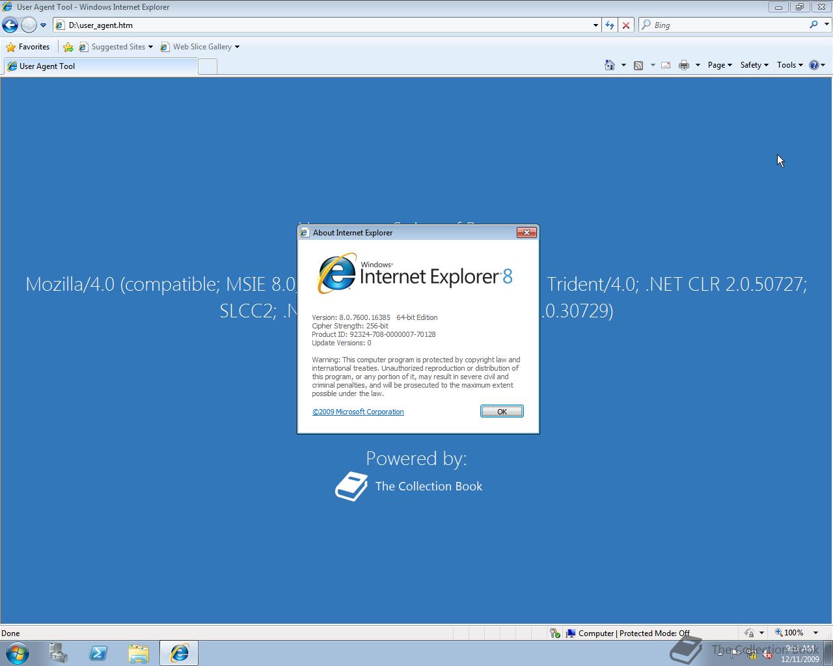The image size is (833, 666).
Task: Click the Product ID text line
Action: pyautogui.click(x=374, y=334)
